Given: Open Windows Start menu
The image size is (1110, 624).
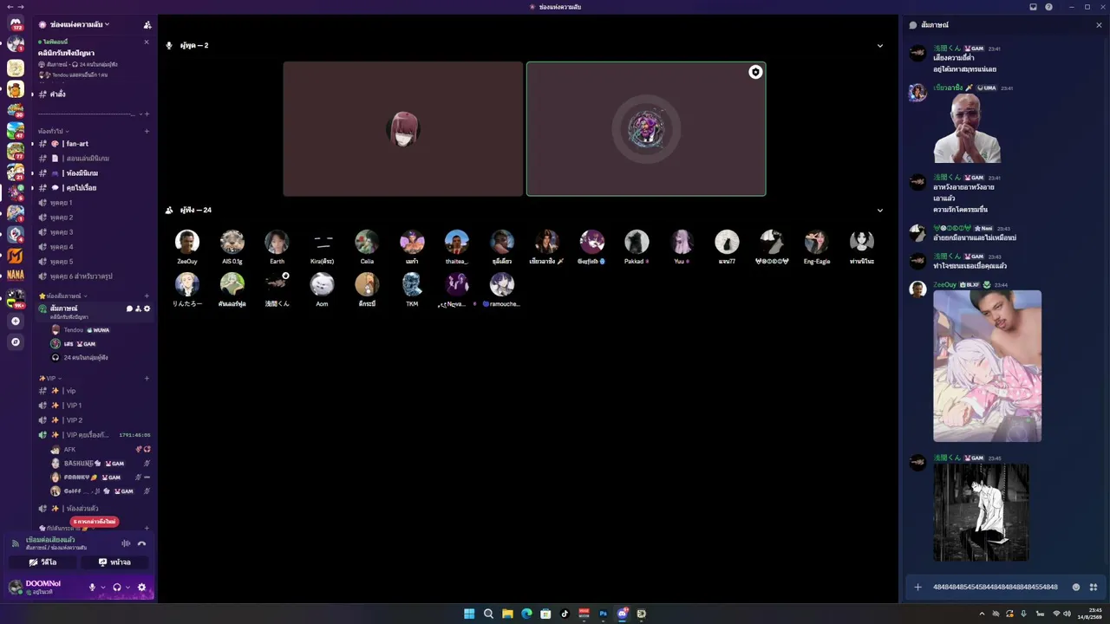Looking at the screenshot, I should [x=469, y=614].
